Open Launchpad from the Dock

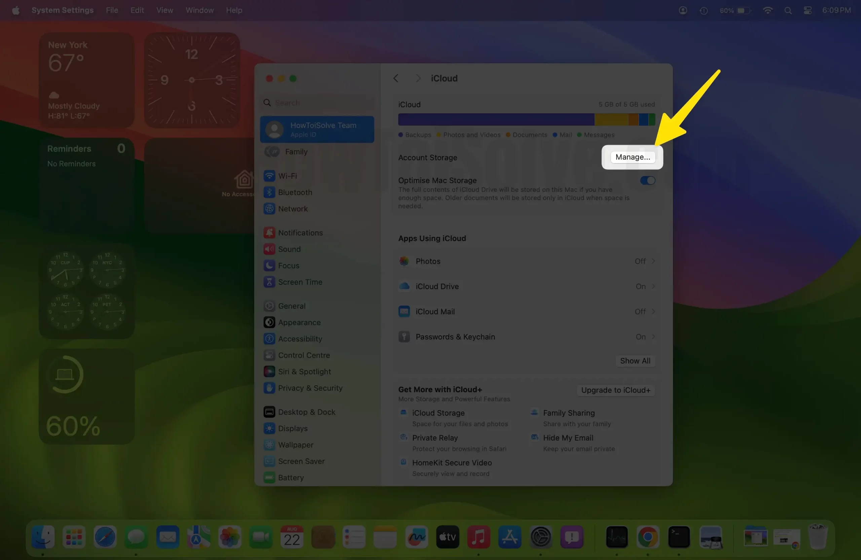(74, 537)
